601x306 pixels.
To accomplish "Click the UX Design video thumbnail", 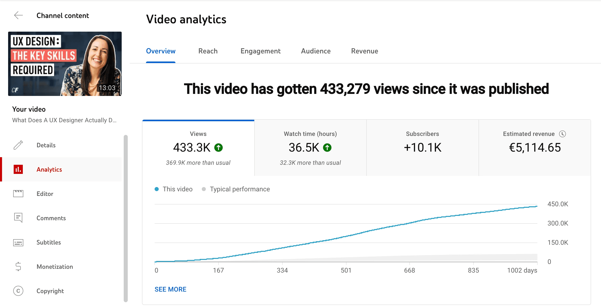I will pos(65,64).
